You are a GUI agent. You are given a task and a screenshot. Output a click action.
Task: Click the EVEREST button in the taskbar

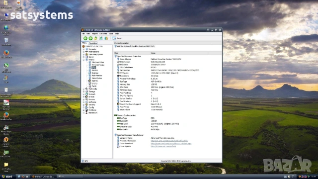click(x=44, y=177)
